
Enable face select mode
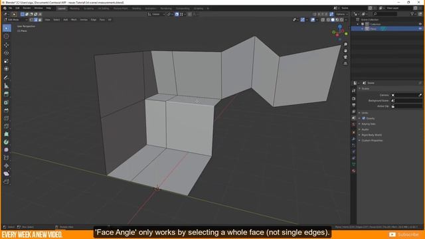point(40,20)
